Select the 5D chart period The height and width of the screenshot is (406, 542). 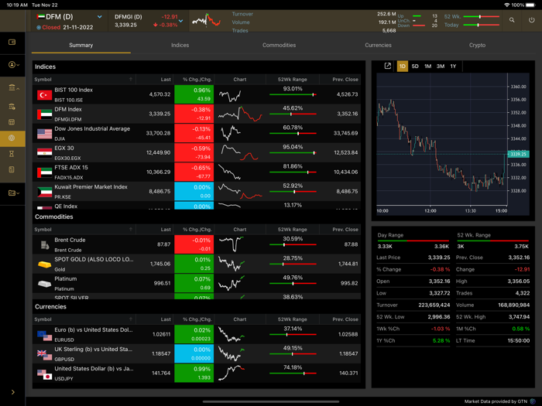(x=415, y=67)
